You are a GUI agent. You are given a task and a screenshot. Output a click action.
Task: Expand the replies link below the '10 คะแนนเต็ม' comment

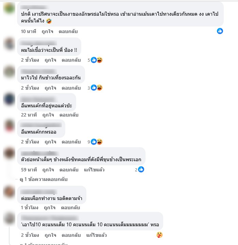(44, 244)
